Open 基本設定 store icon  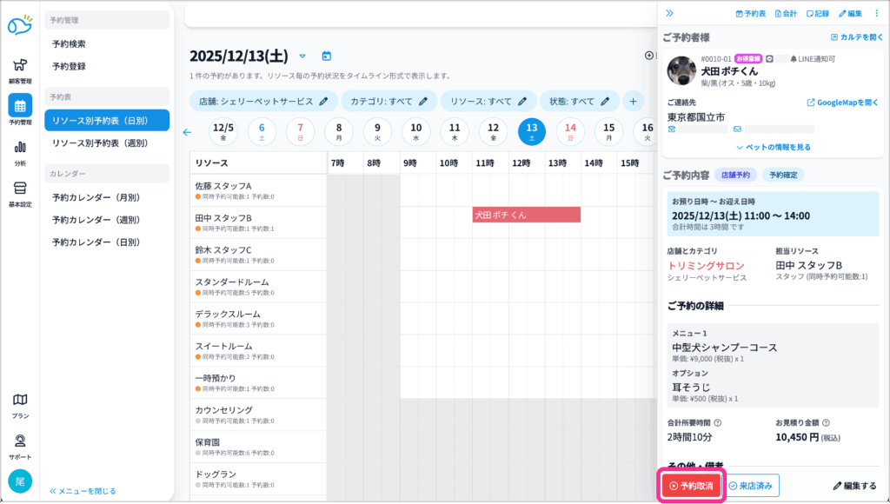[x=19, y=193]
